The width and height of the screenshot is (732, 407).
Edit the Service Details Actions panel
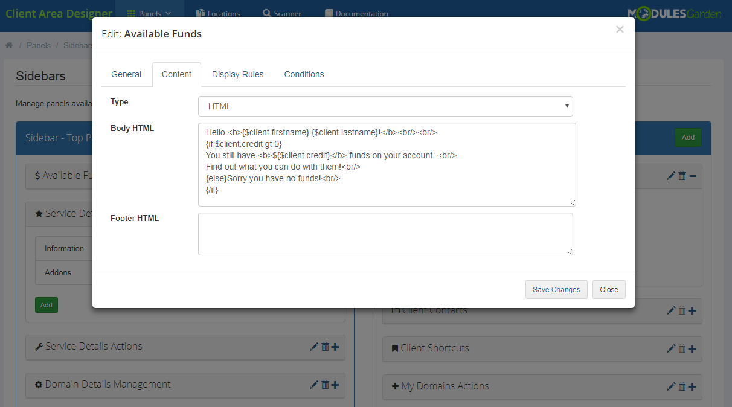[x=314, y=347]
